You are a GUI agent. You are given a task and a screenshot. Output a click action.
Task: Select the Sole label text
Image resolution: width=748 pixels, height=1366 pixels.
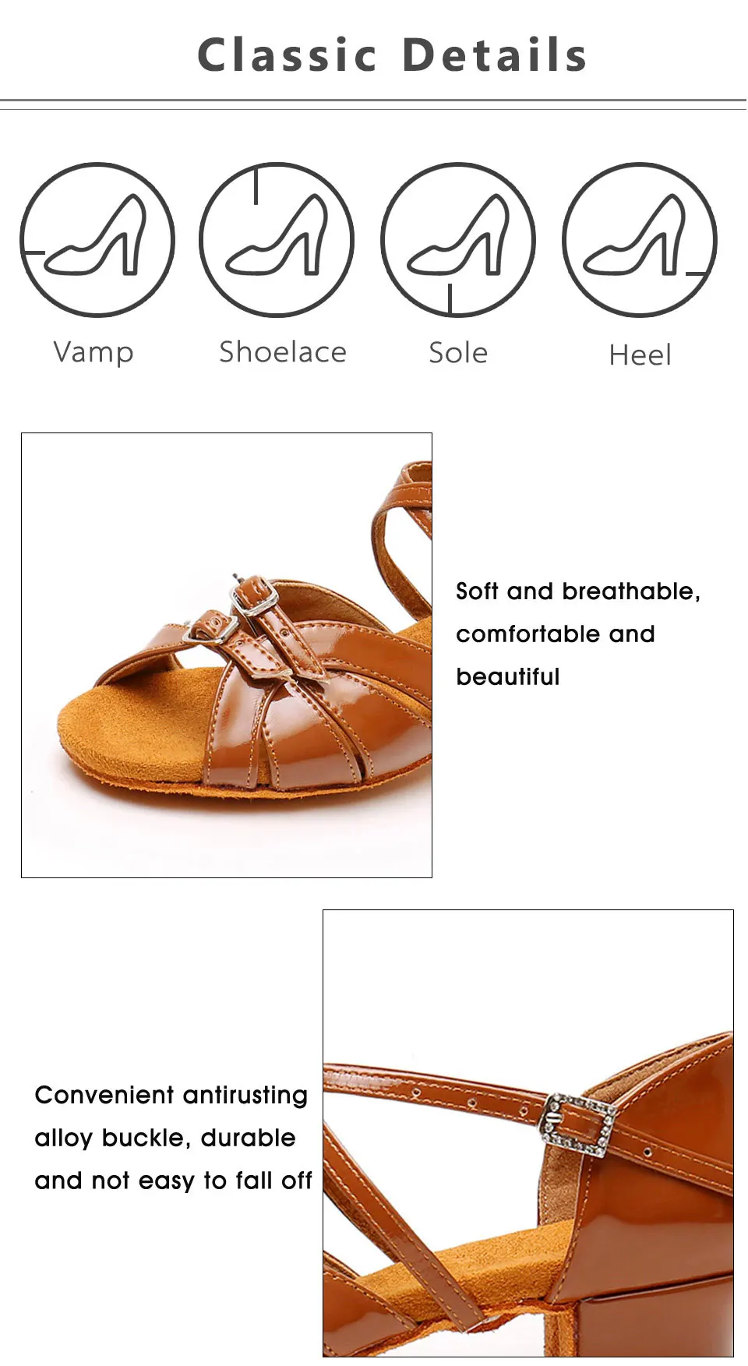click(458, 352)
